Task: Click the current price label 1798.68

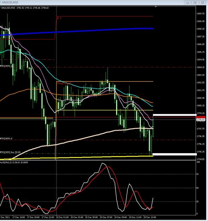Action: [x=201, y=120]
